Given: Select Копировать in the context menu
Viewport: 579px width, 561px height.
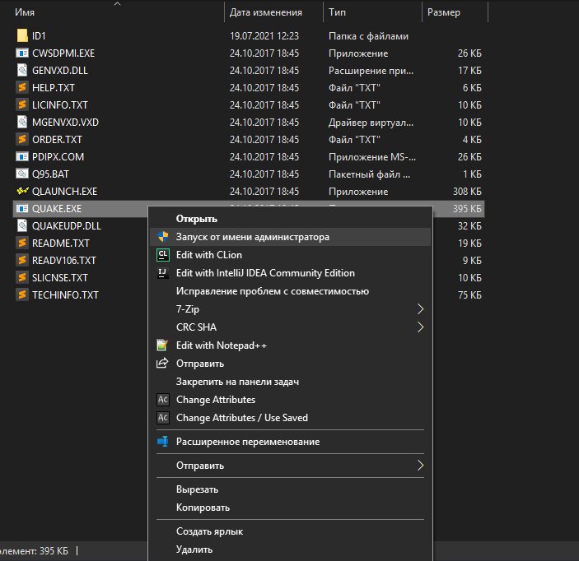Looking at the screenshot, I should coord(203,508).
